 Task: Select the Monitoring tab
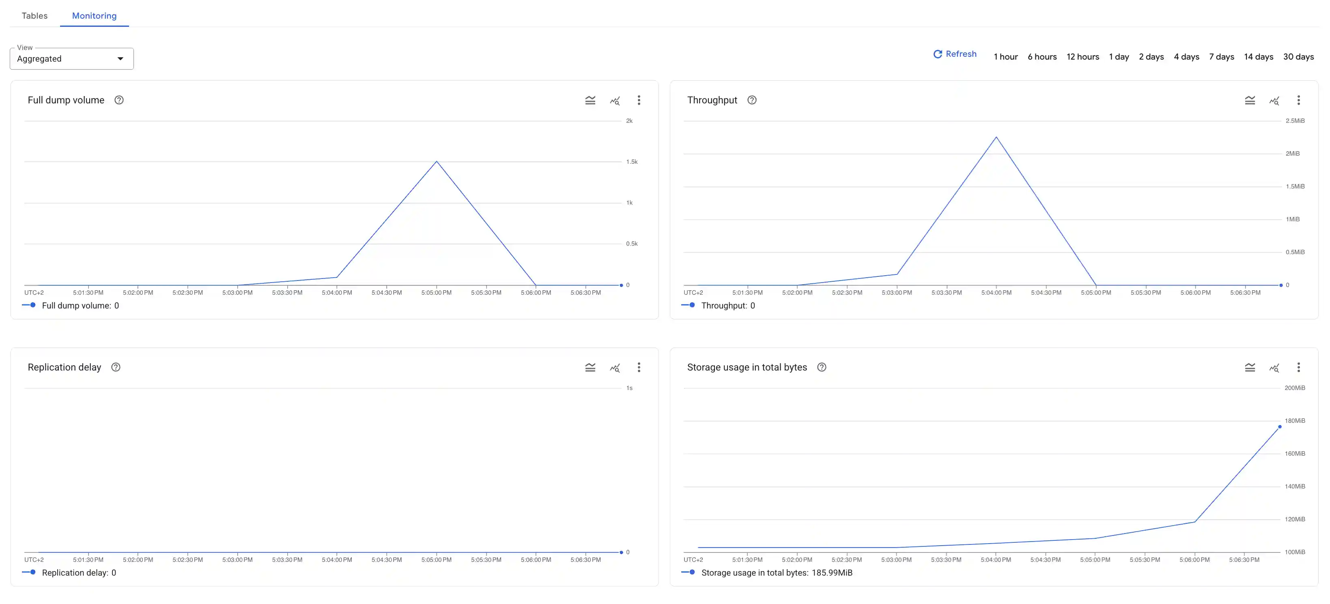coord(94,15)
